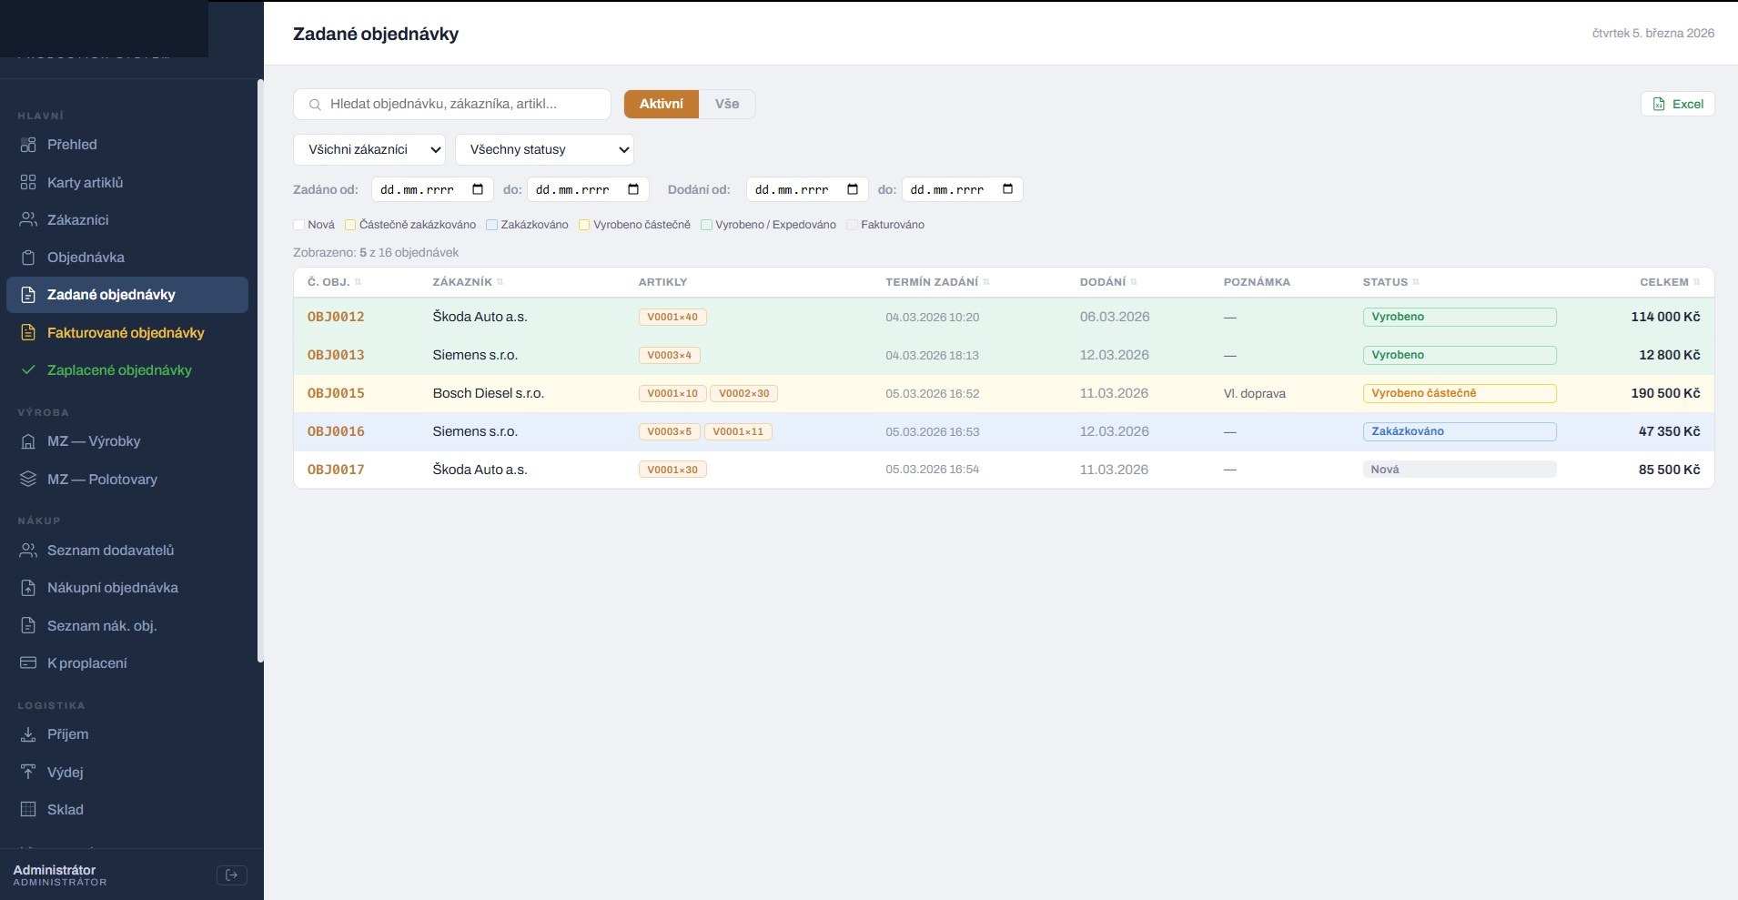Viewport: 1738px width, 900px height.
Task: Expand the Všichni zákazníci dropdown
Action: click(369, 149)
